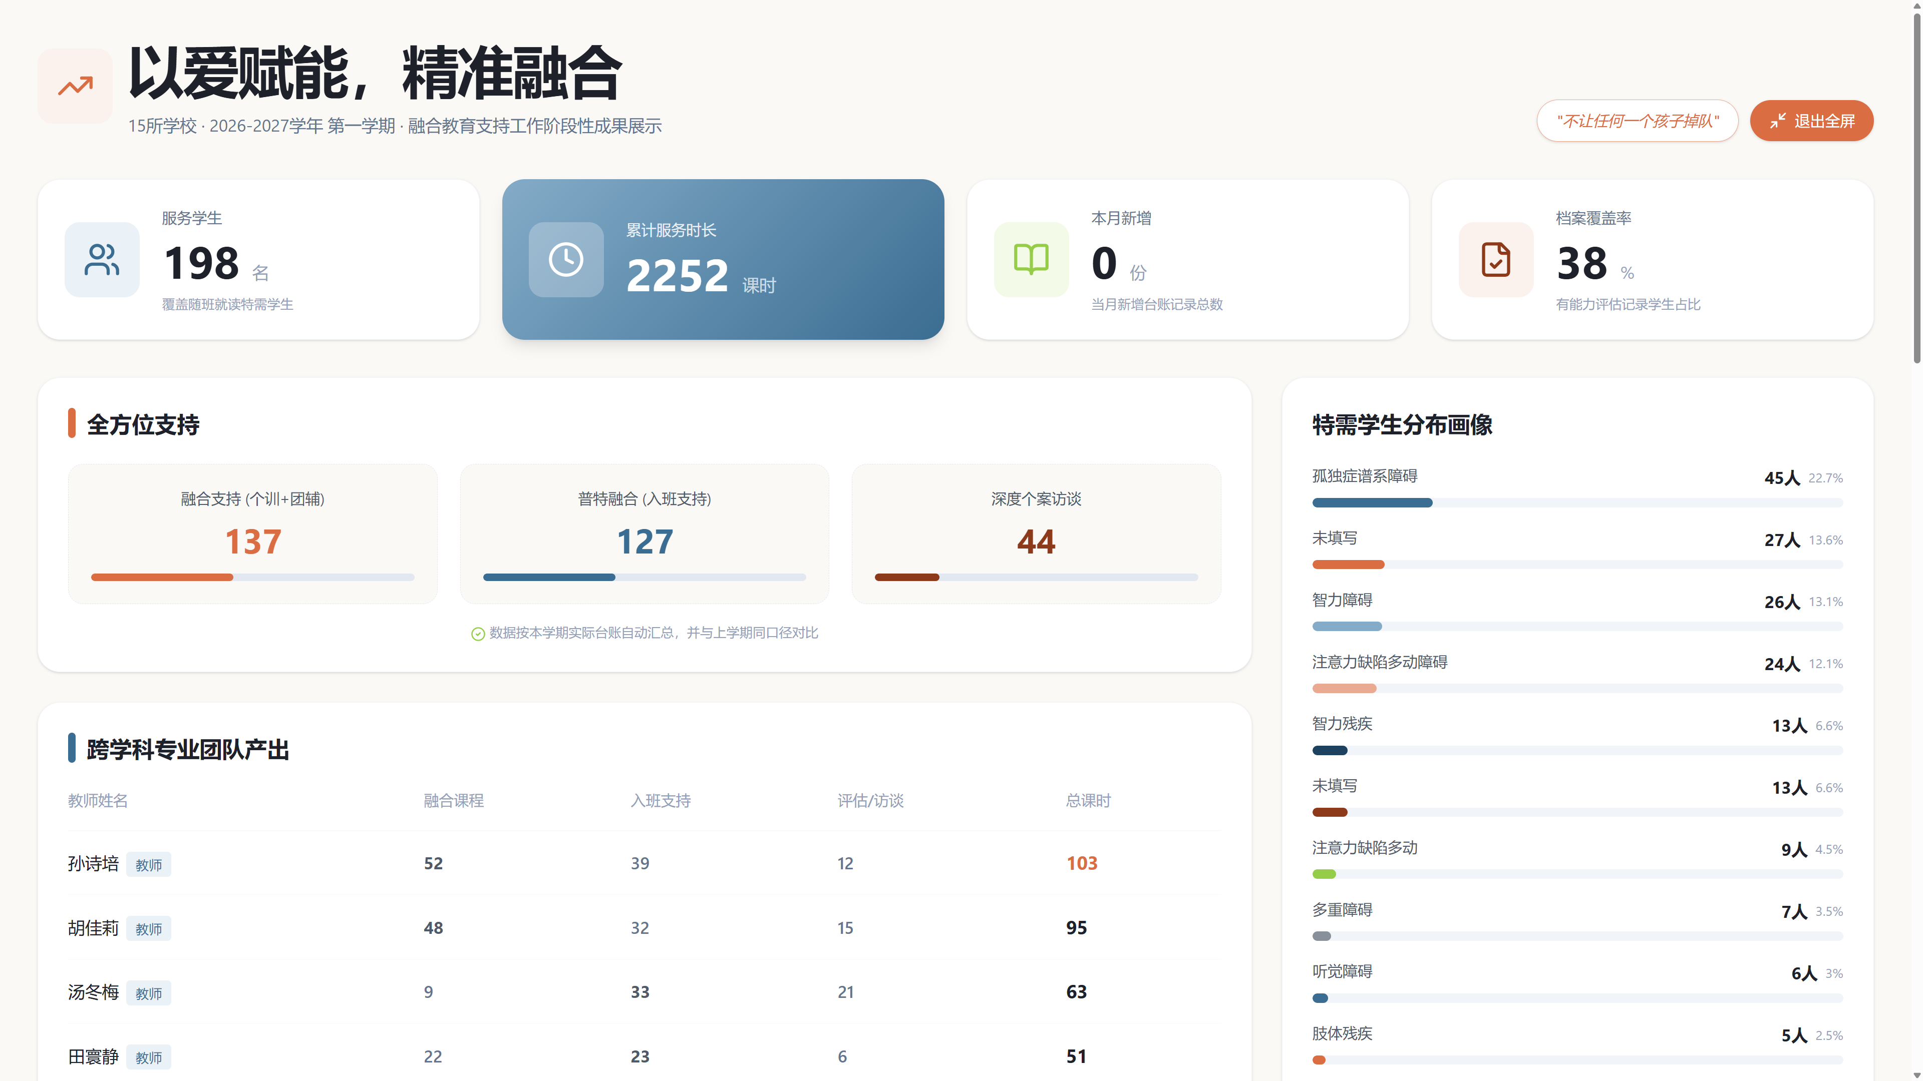This screenshot has height=1081, width=1923.
Task: Click the 全方位支持 section heading
Action: pyautogui.click(x=143, y=424)
